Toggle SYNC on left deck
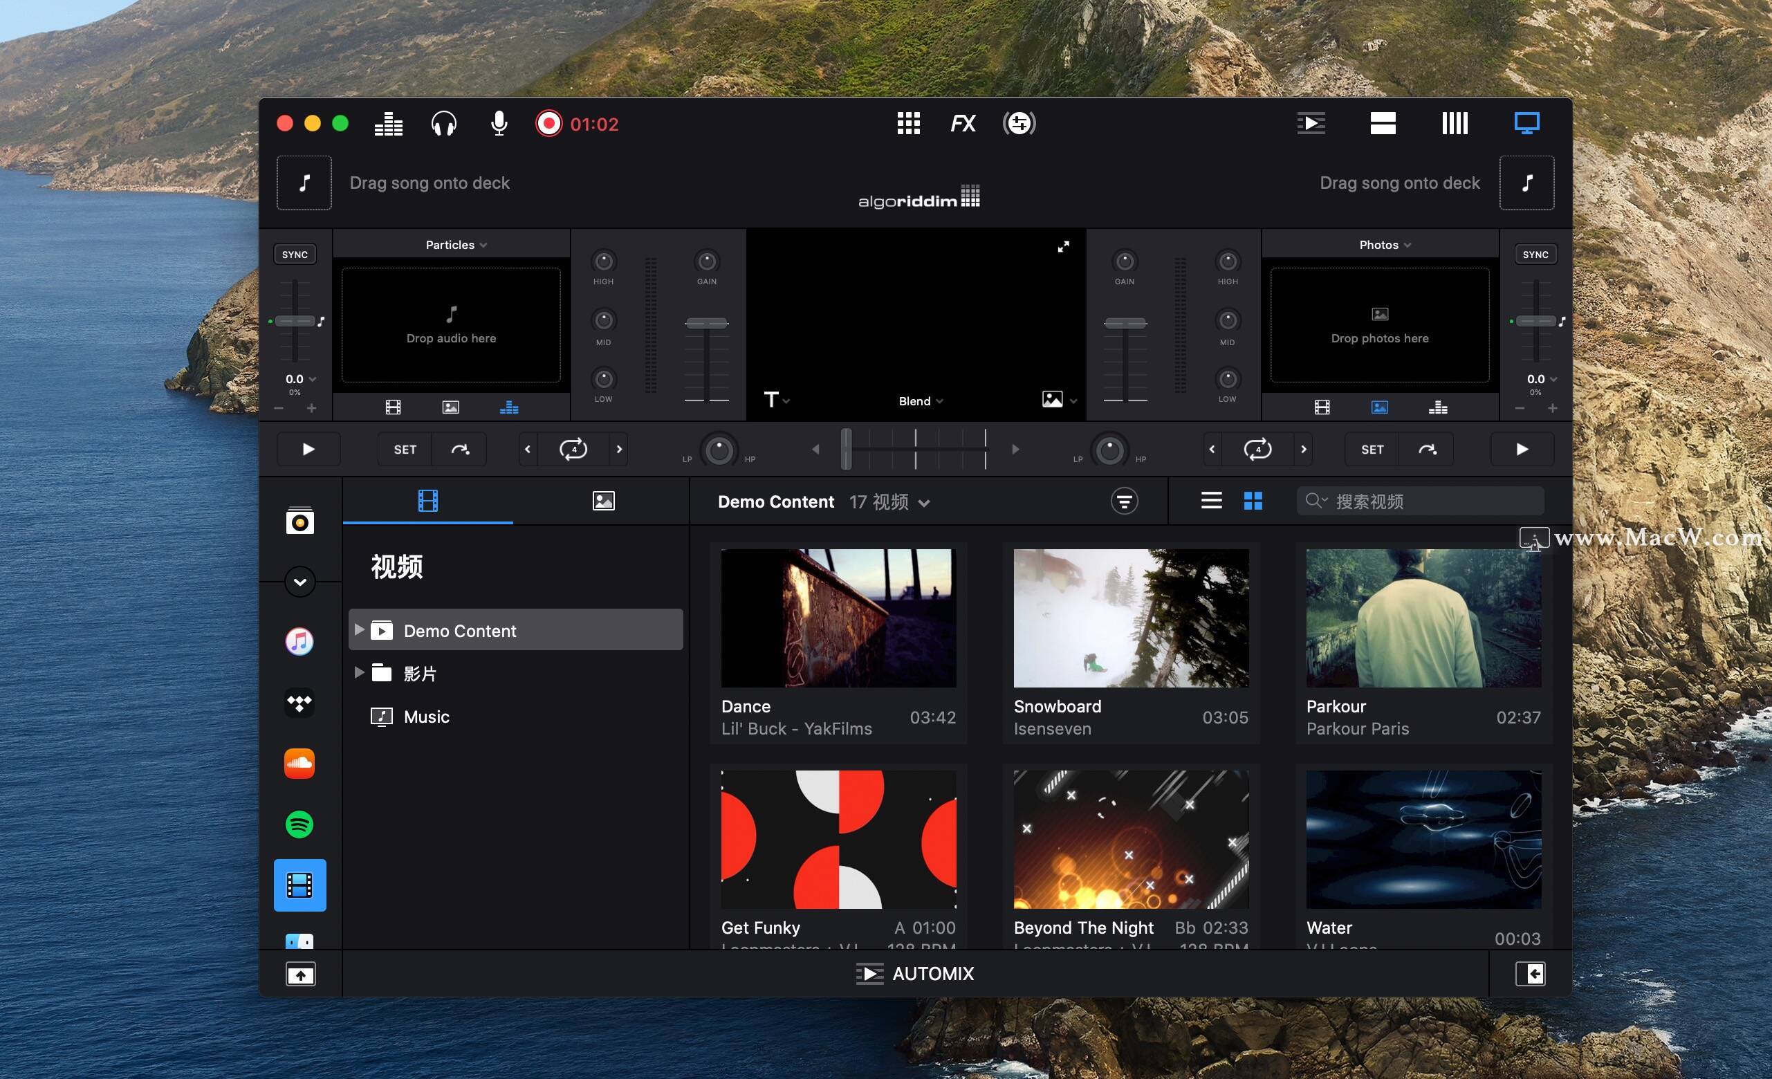The height and width of the screenshot is (1079, 1772). (x=295, y=255)
